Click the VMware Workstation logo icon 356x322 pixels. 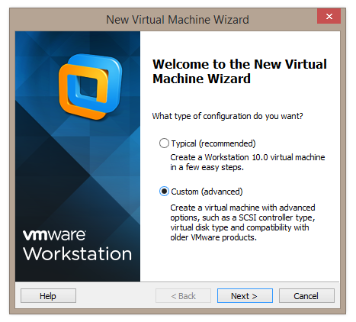coord(90,86)
